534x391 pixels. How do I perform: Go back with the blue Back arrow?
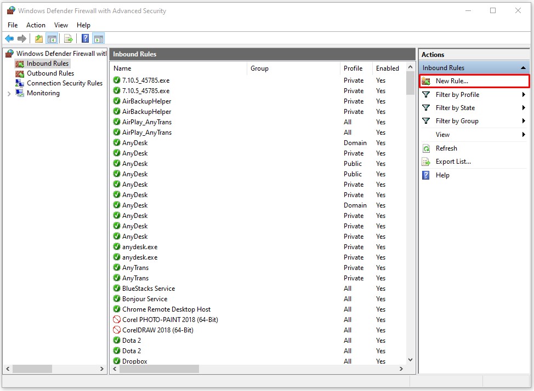tap(9, 38)
